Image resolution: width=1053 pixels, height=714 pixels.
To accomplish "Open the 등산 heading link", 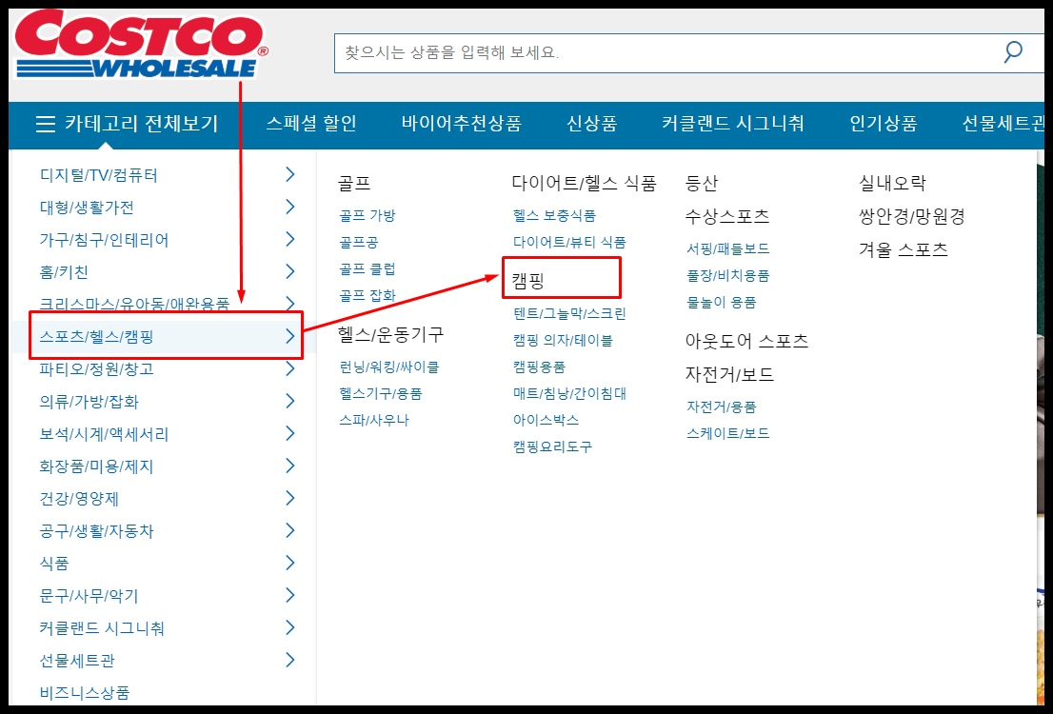I will coord(701,183).
